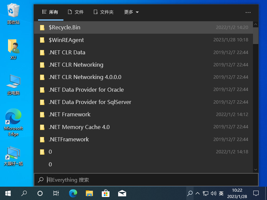Open the volume control in the system tray
The image size is (267, 200).
[x=213, y=193]
